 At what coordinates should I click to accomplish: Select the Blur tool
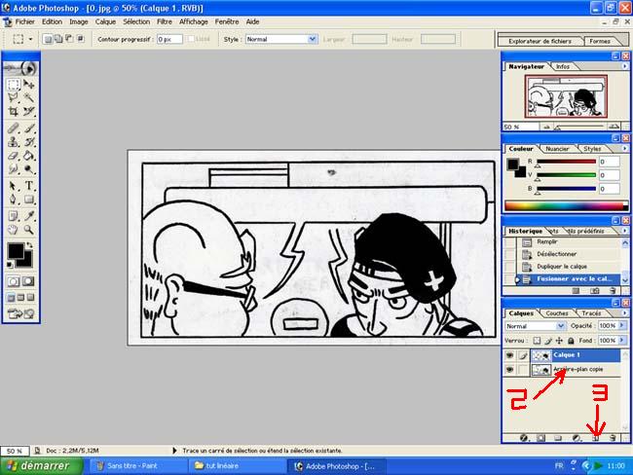click(14, 168)
